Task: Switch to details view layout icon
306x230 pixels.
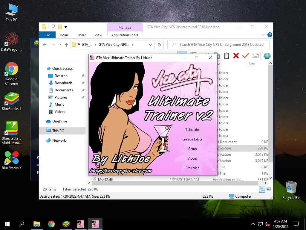Action: (x=262, y=189)
